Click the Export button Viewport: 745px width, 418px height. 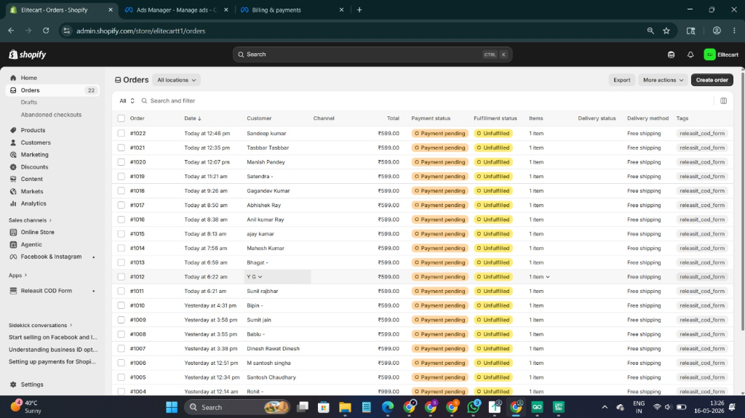coord(621,80)
